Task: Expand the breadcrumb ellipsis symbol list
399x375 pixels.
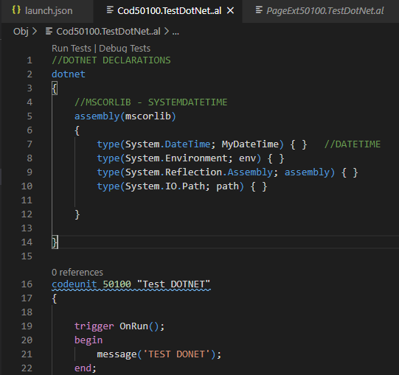Action: (x=176, y=32)
